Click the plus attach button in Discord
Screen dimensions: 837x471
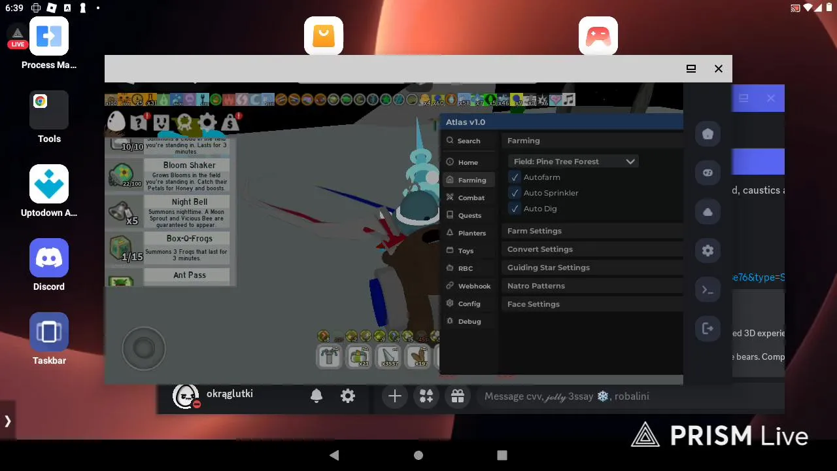tap(395, 396)
